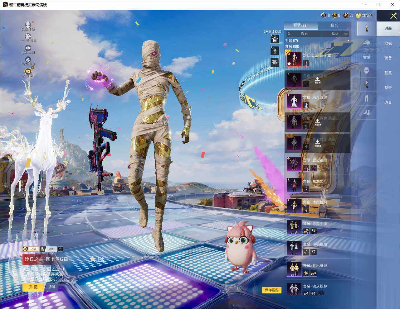Screen dimensions: 400x309
Task: Select the 套装-其乐融融 outfit thumbnail
Action: click(x=294, y=269)
